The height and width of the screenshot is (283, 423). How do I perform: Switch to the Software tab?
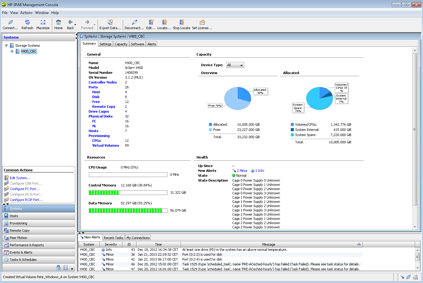(137, 44)
